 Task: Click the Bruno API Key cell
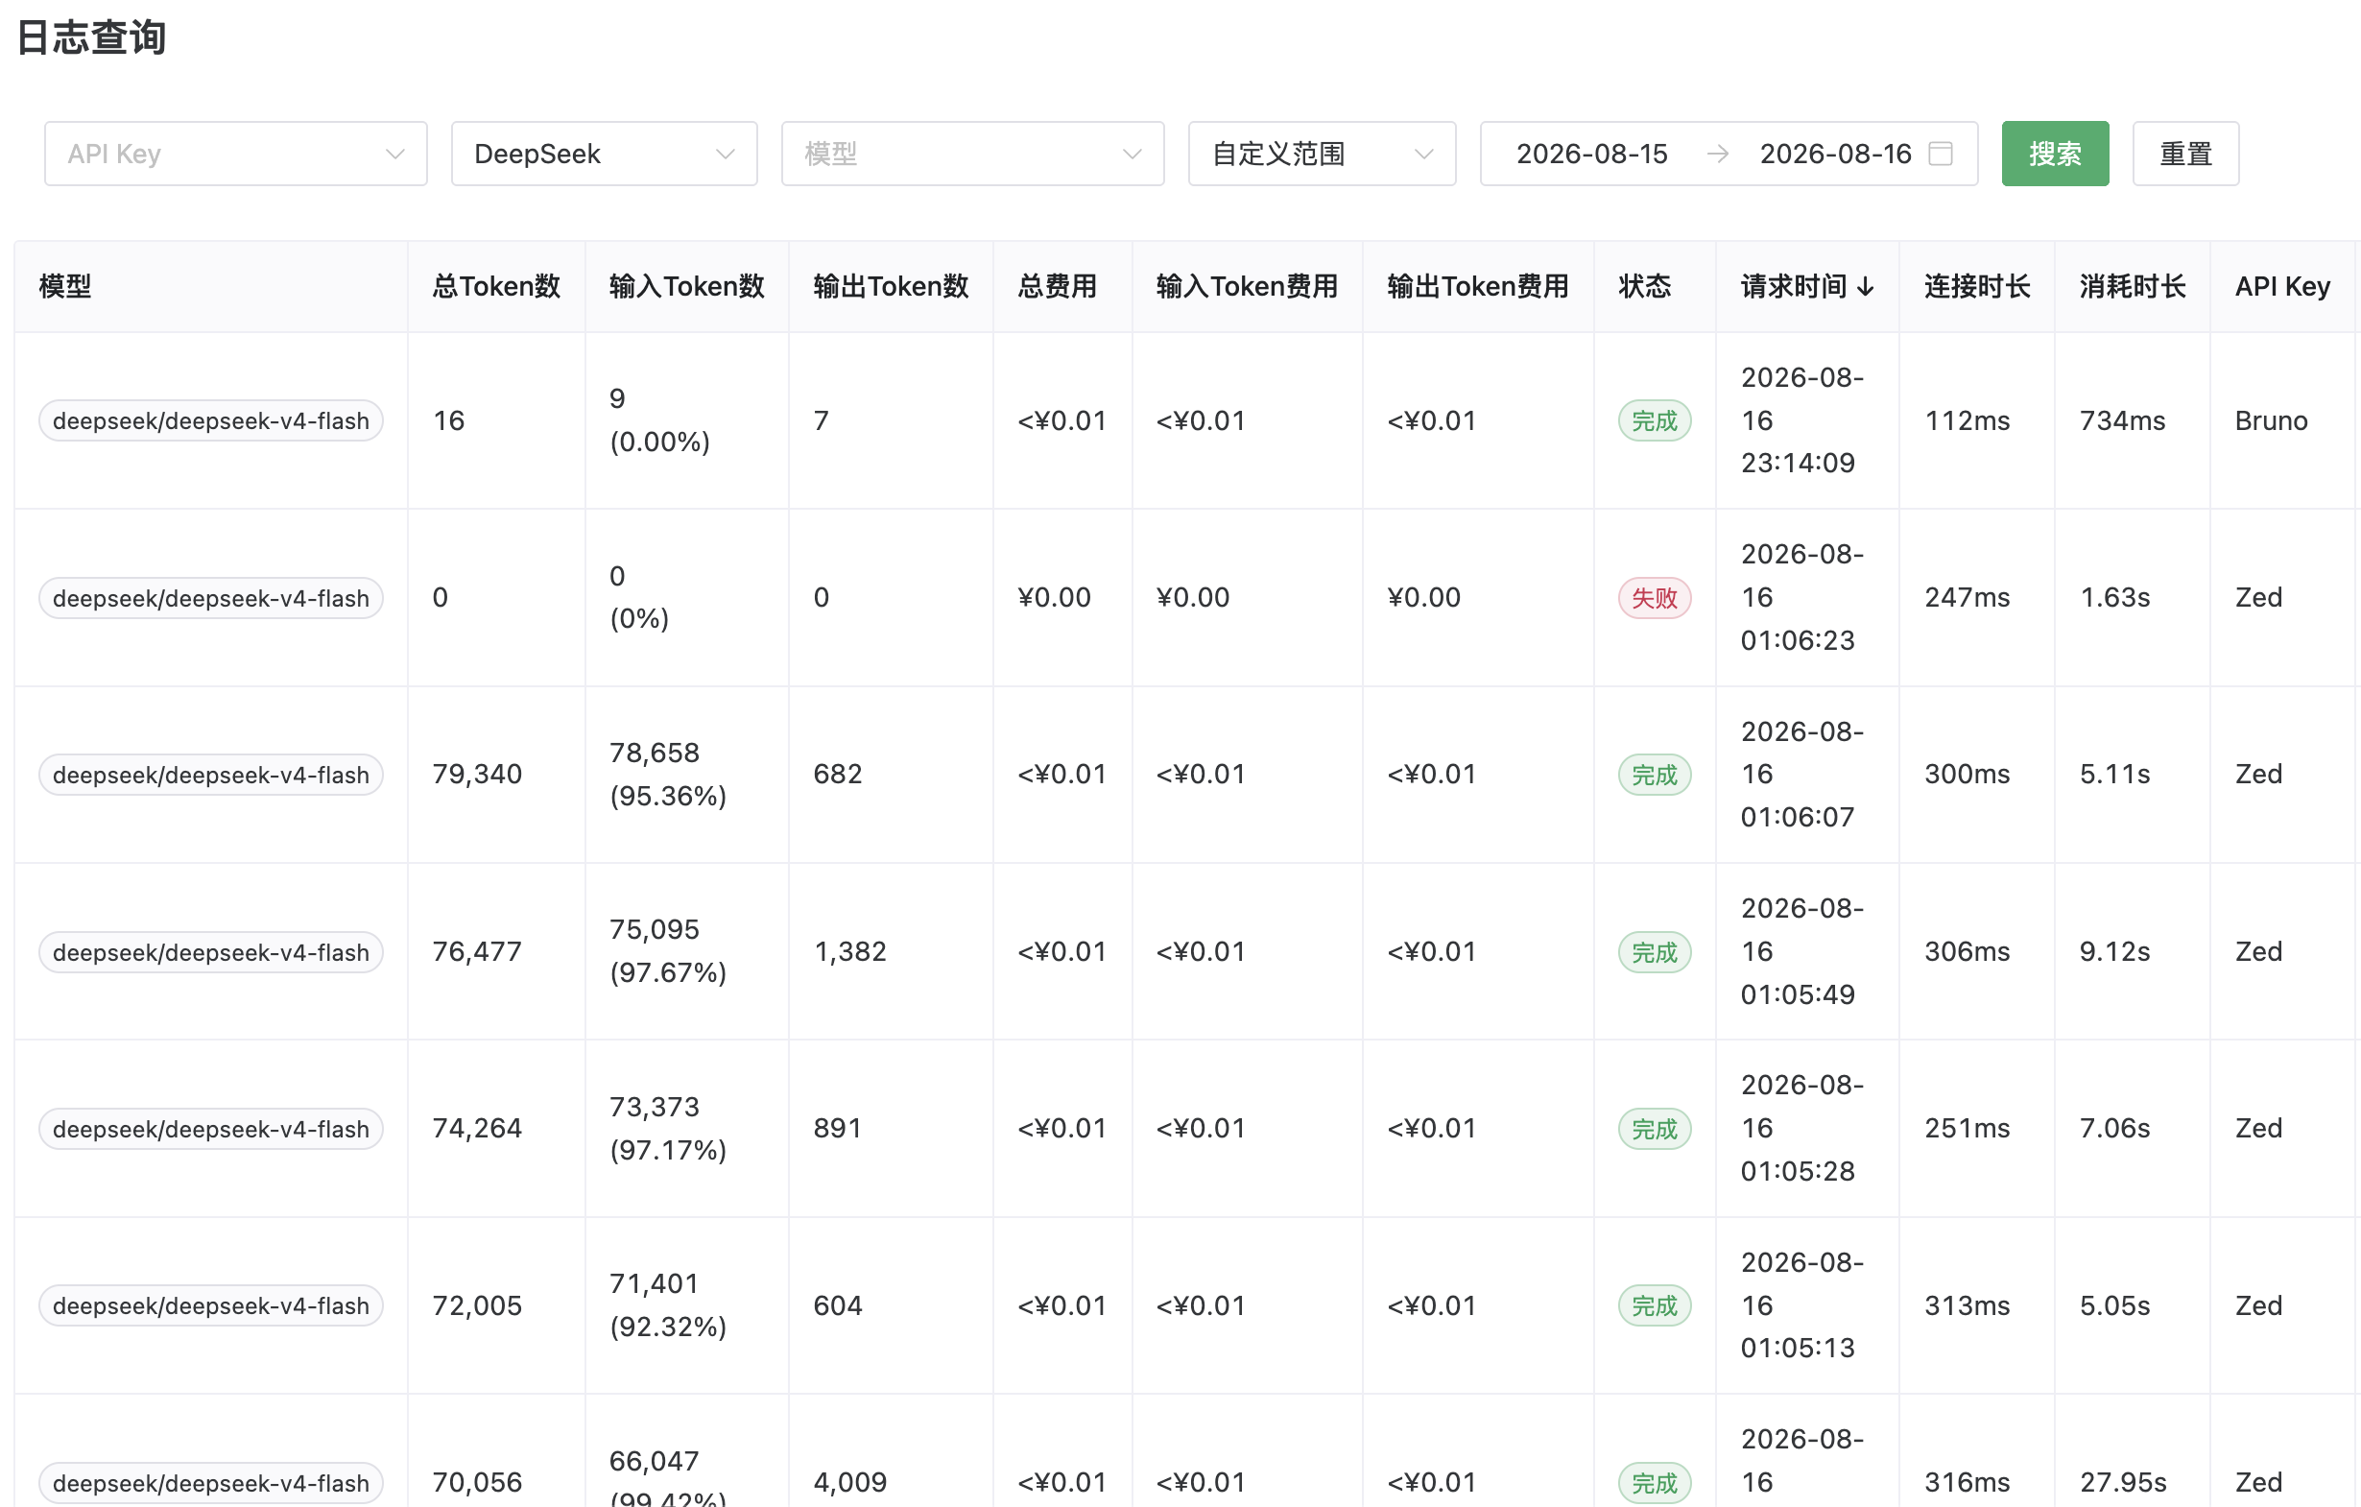pos(2271,420)
